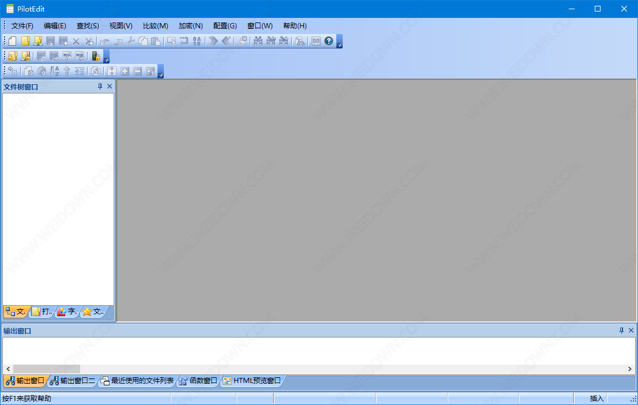Click the Save All icon
This screenshot has width=638, height=405.
(63, 41)
